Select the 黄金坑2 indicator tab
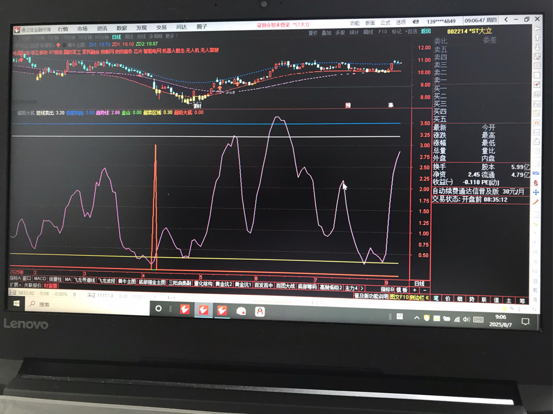Screen dimensions: 553x414 223,284
